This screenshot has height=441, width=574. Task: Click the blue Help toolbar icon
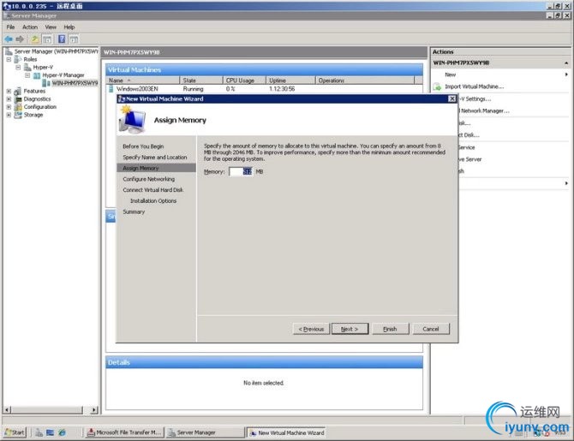(62, 39)
